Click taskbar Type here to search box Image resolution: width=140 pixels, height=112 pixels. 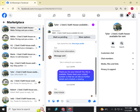point(26,109)
